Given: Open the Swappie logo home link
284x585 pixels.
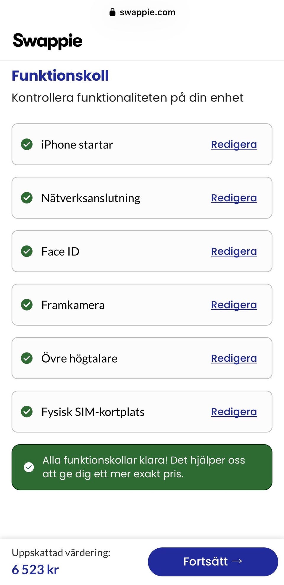Looking at the screenshot, I should [x=48, y=41].
